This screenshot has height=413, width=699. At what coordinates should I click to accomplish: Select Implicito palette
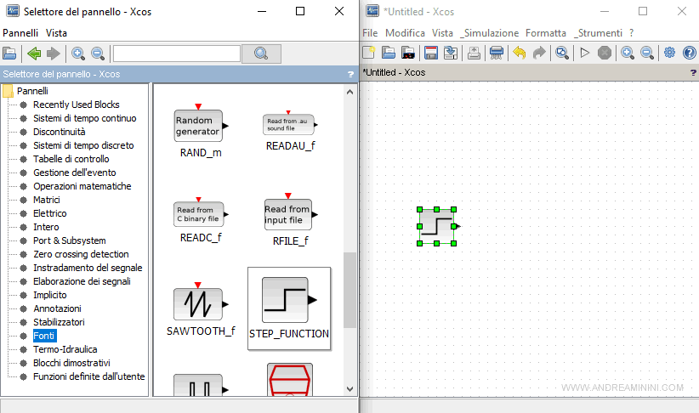click(x=49, y=295)
